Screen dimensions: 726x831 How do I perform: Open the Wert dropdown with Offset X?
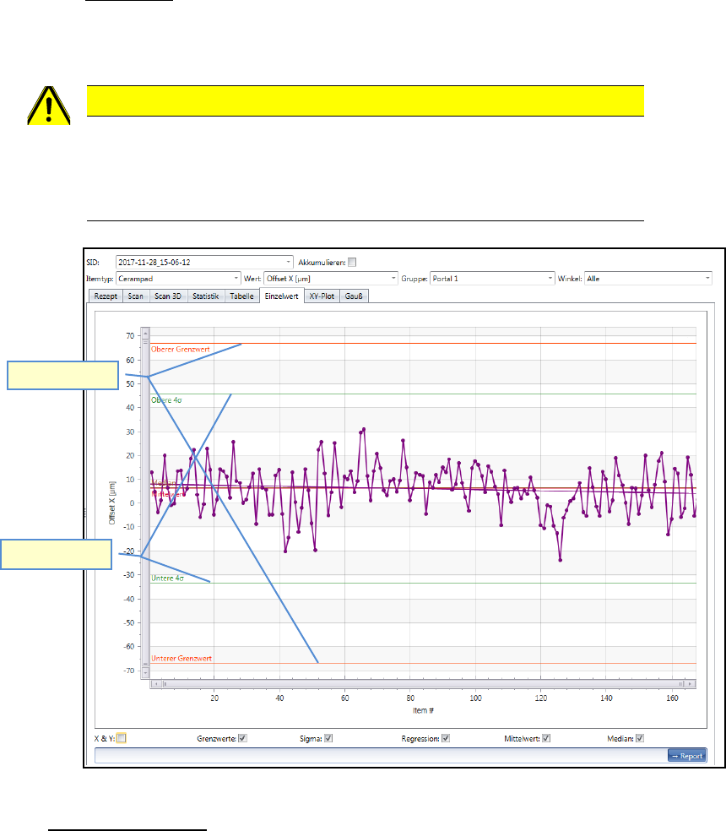393,278
